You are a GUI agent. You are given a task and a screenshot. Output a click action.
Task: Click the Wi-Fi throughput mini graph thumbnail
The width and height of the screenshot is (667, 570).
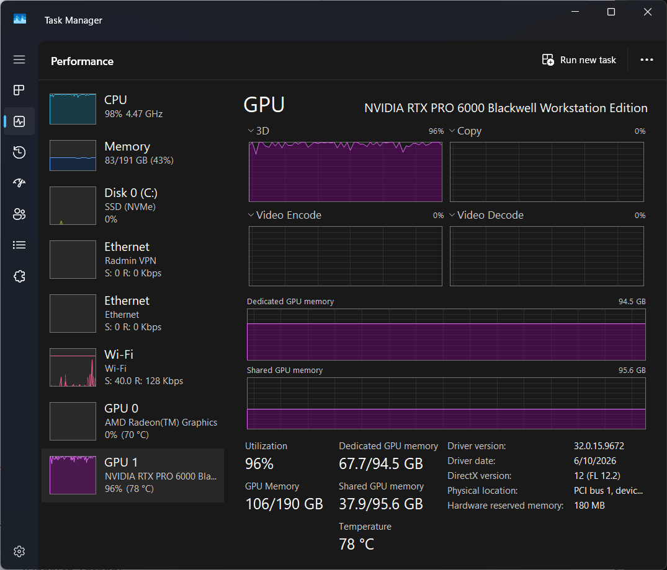tap(73, 367)
